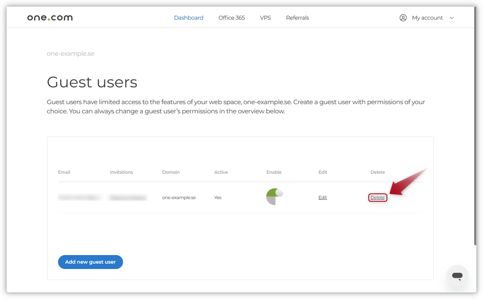Click the Delete column header

click(377, 172)
